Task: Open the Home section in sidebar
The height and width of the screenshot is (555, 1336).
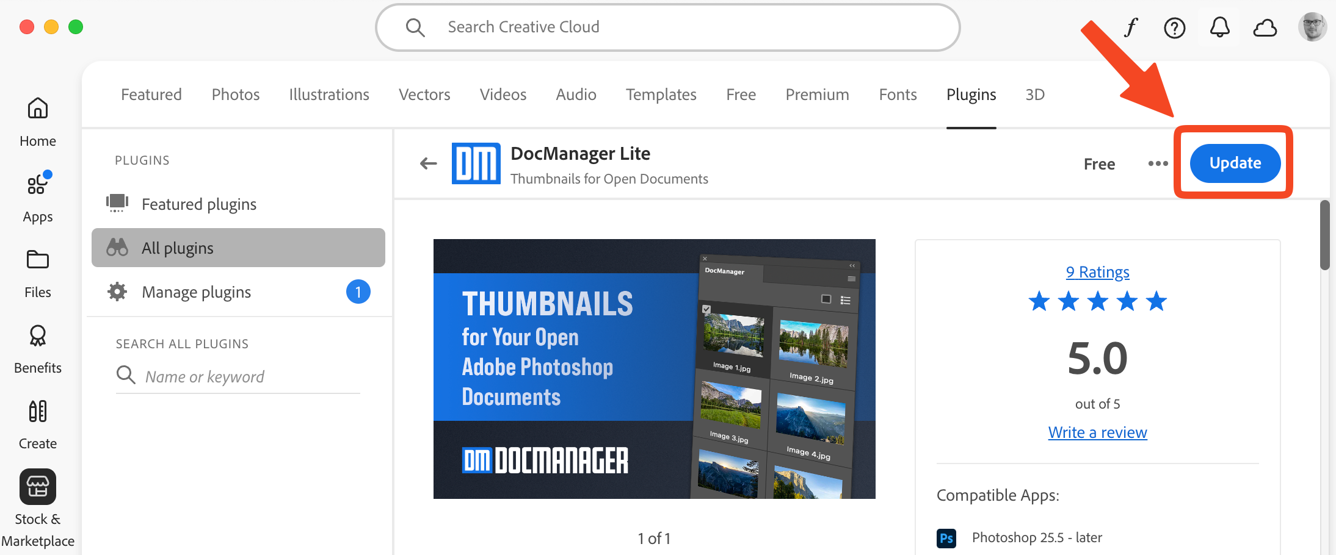Action: [38, 110]
